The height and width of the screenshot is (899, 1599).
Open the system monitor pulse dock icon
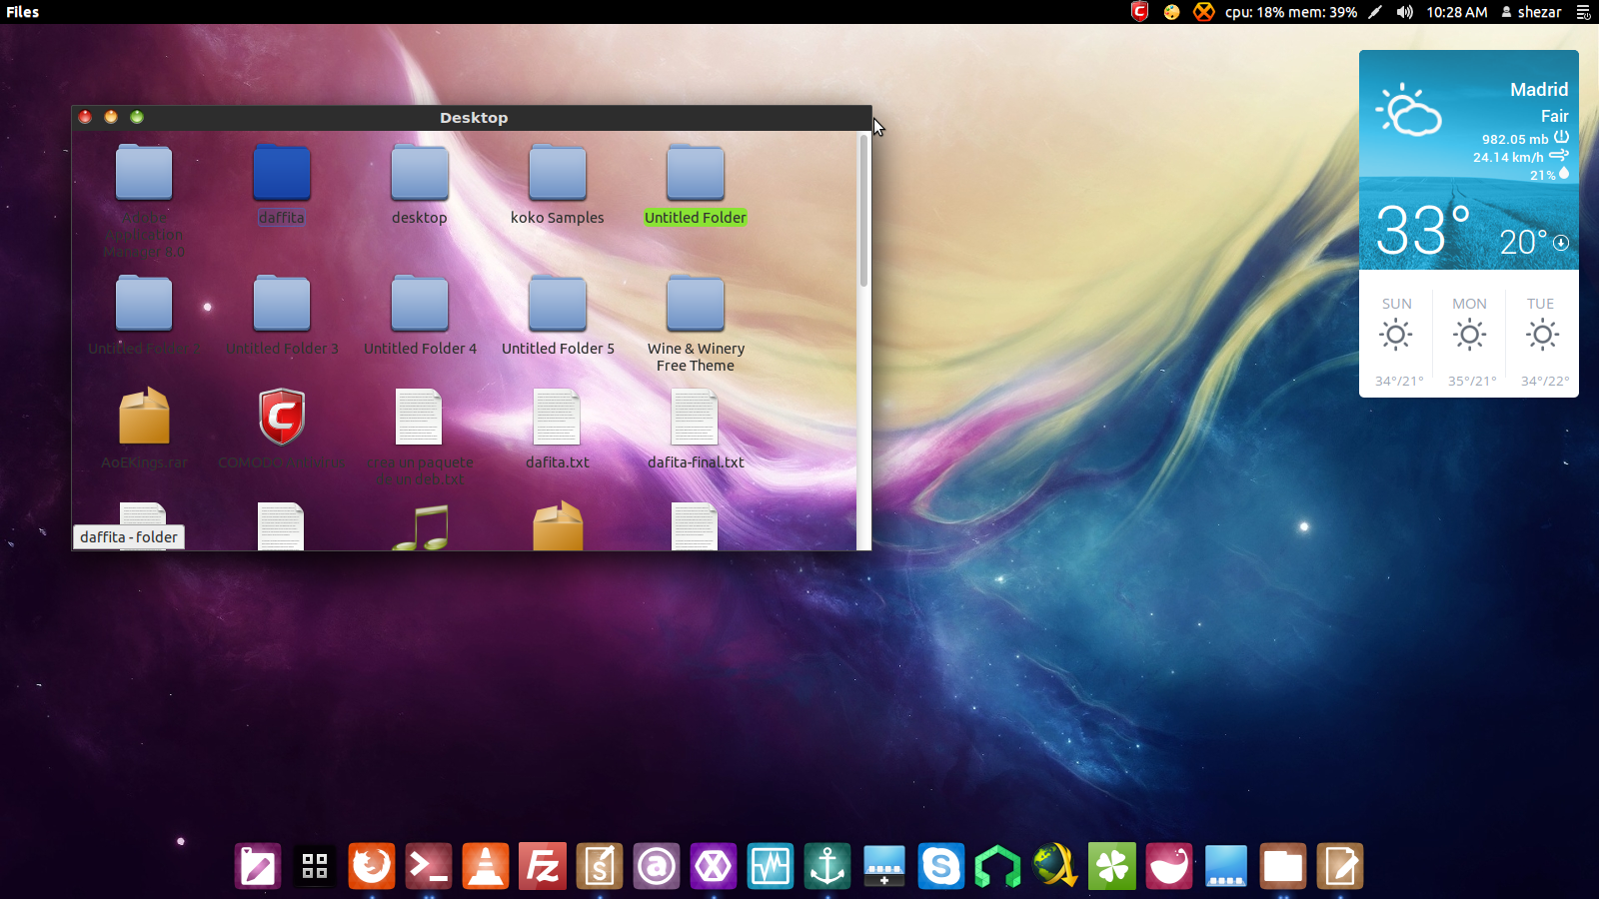tap(771, 866)
